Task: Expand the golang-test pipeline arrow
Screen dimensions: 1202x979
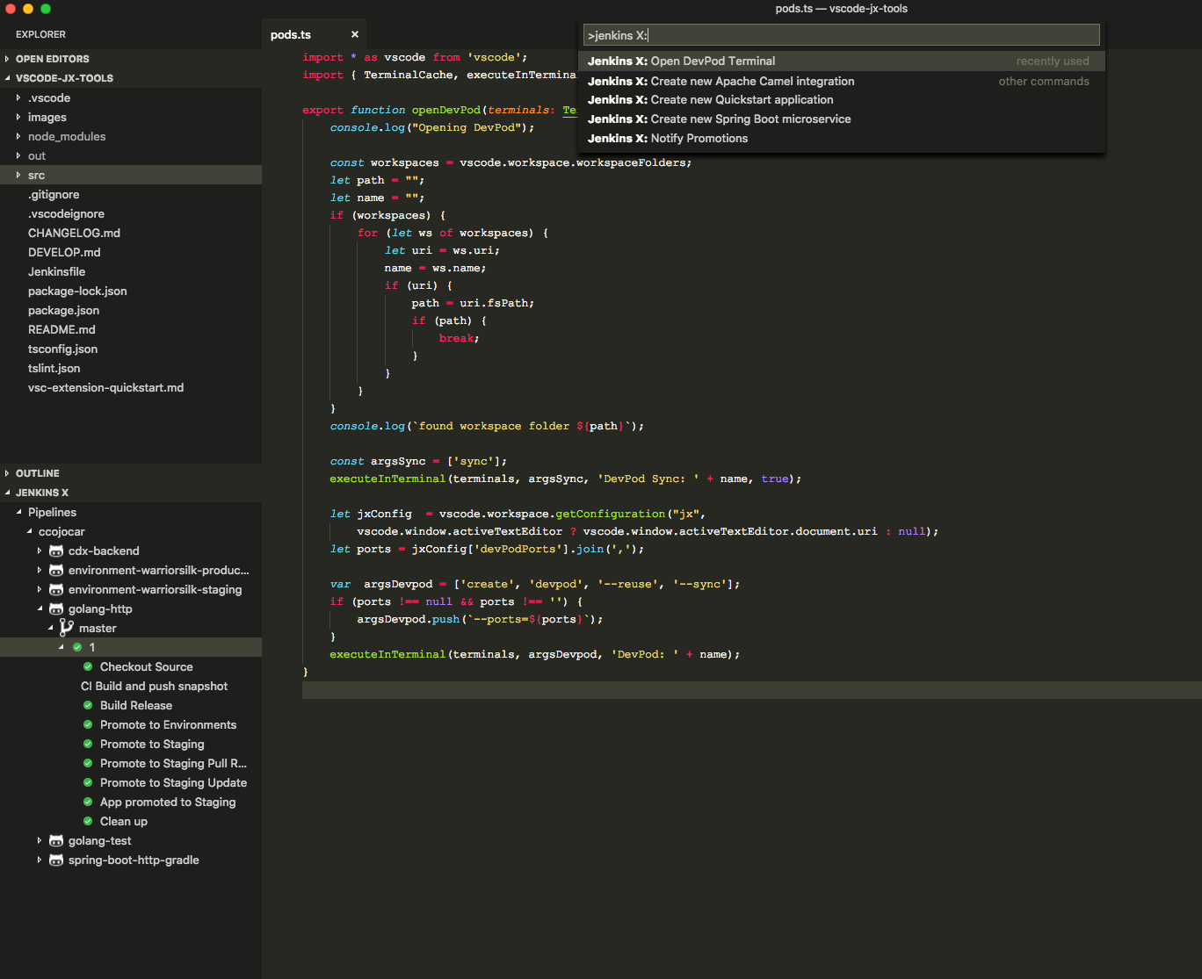Action: click(40, 840)
